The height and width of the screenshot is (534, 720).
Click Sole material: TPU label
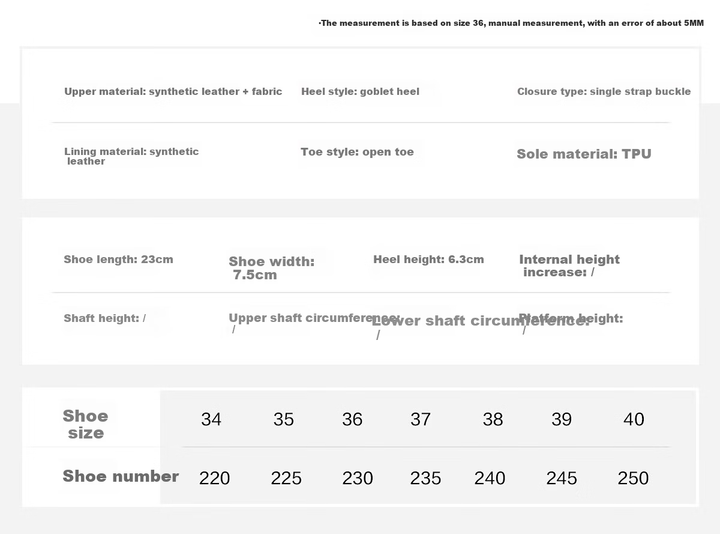pos(584,154)
